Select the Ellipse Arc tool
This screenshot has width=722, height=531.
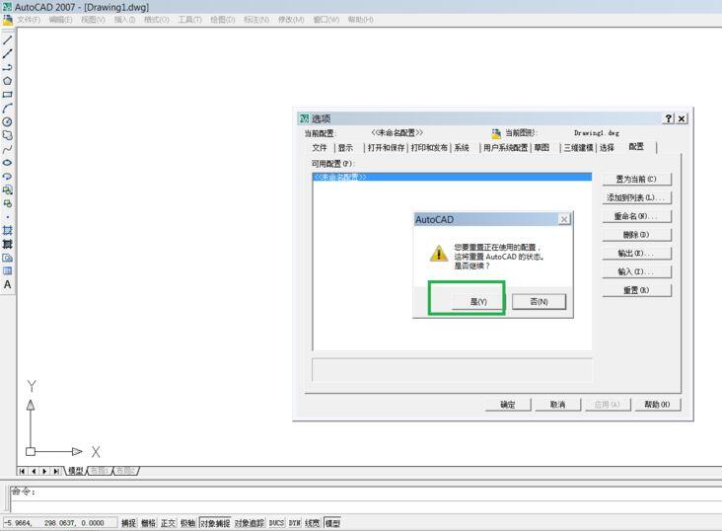[7, 176]
